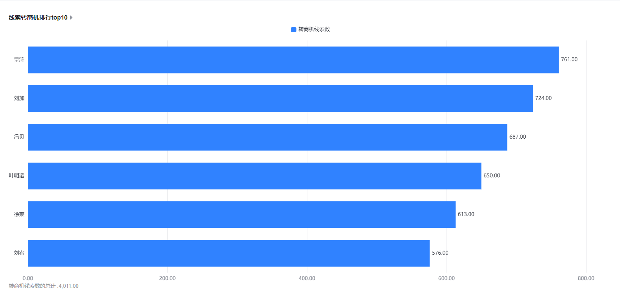Click the 叶明诺 axis name label
The width and height of the screenshot is (620, 290).
(17, 176)
